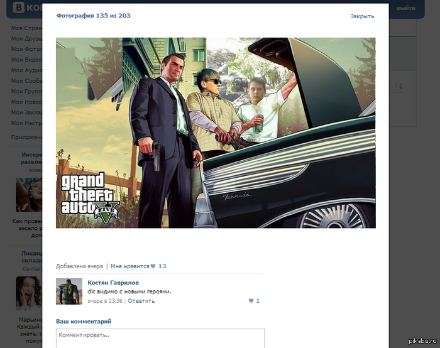The width and height of the screenshot is (440, 348).
Task: Click the GTA V photo to view next
Action: coord(216,133)
